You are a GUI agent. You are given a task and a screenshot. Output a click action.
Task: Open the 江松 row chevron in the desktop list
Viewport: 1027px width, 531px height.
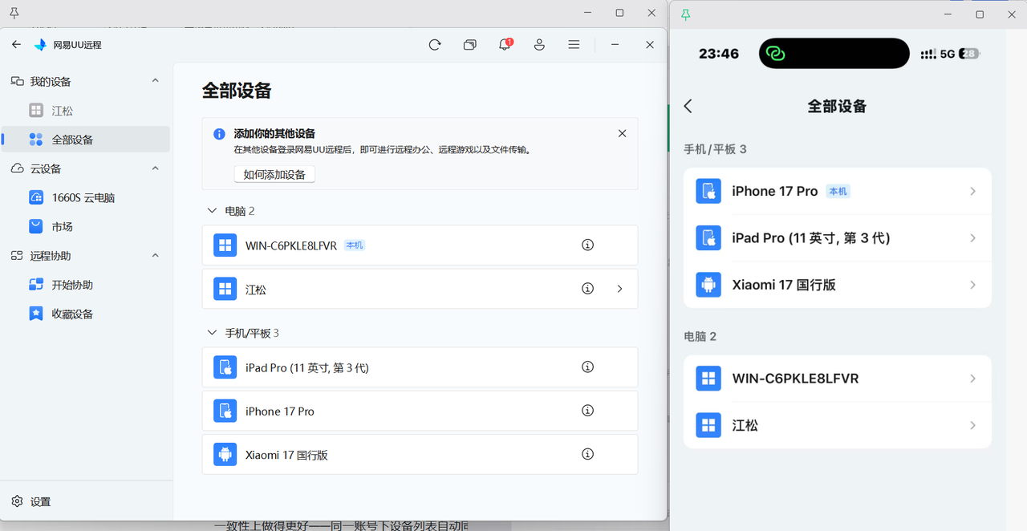coord(619,289)
